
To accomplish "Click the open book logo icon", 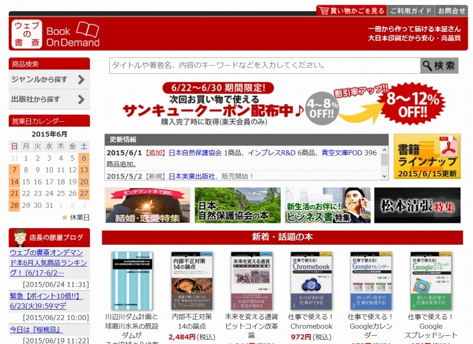I will [88, 29].
